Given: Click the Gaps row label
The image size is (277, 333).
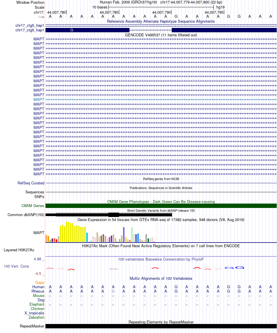Looking at the screenshot, I should (40, 282).
